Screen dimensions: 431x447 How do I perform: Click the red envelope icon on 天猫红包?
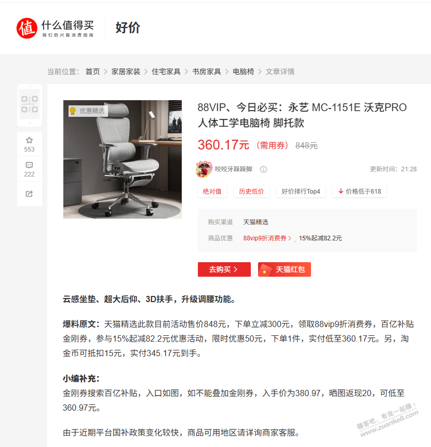[265, 269]
